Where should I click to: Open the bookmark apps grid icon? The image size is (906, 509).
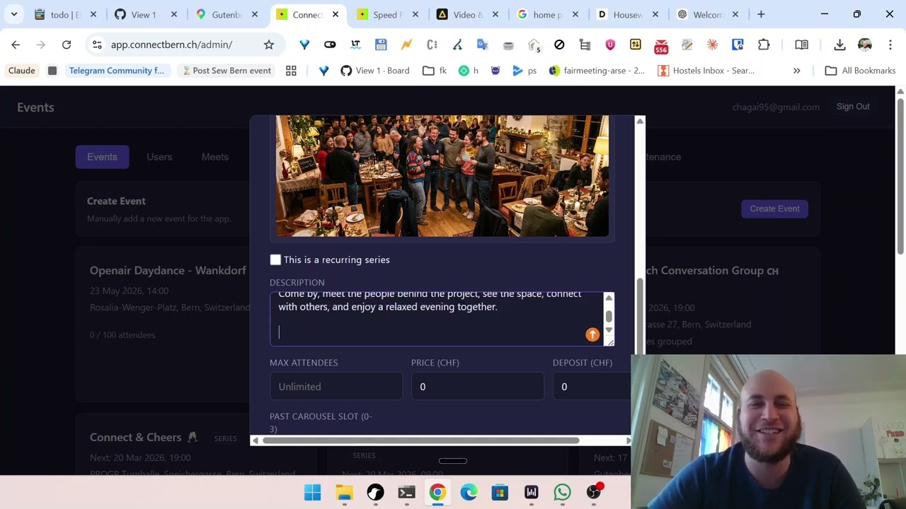point(291,71)
